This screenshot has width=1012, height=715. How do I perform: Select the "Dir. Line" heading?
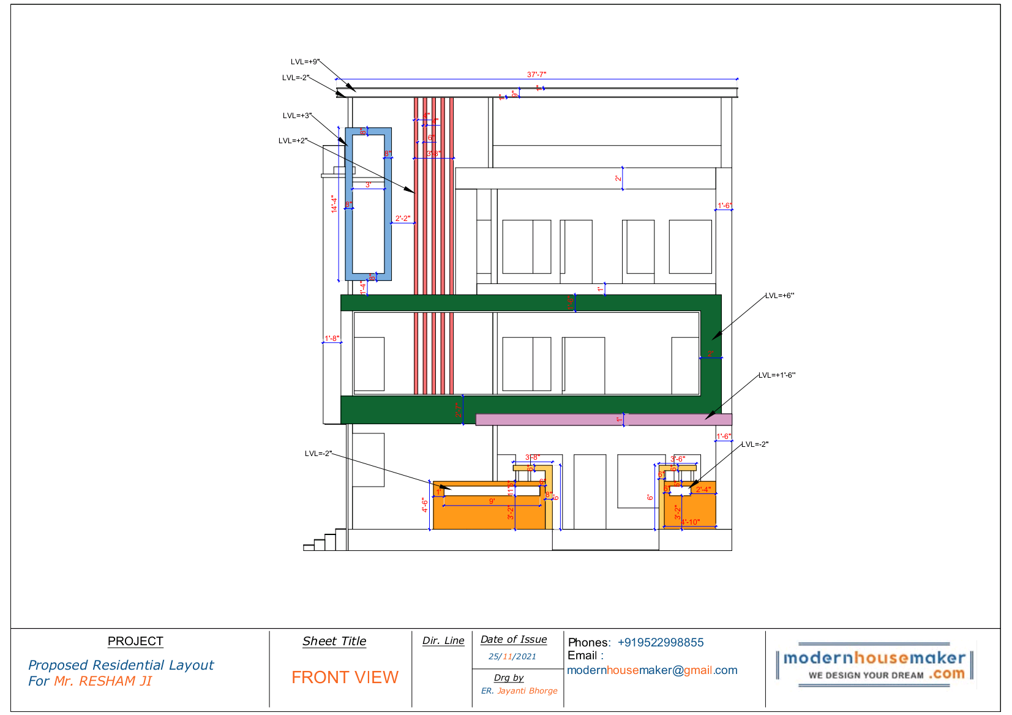coord(443,640)
